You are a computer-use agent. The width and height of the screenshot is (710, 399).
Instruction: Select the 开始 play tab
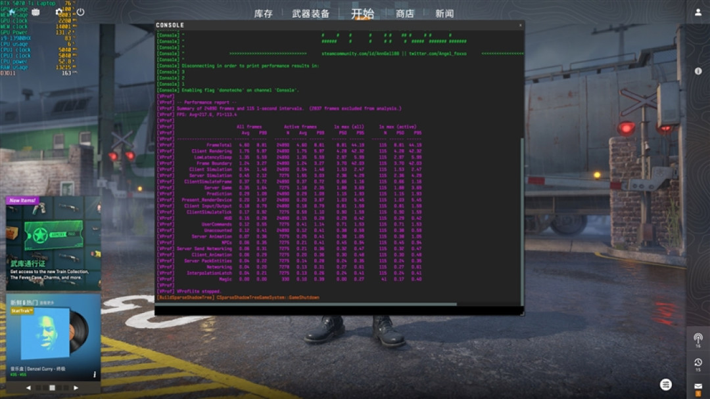(362, 14)
